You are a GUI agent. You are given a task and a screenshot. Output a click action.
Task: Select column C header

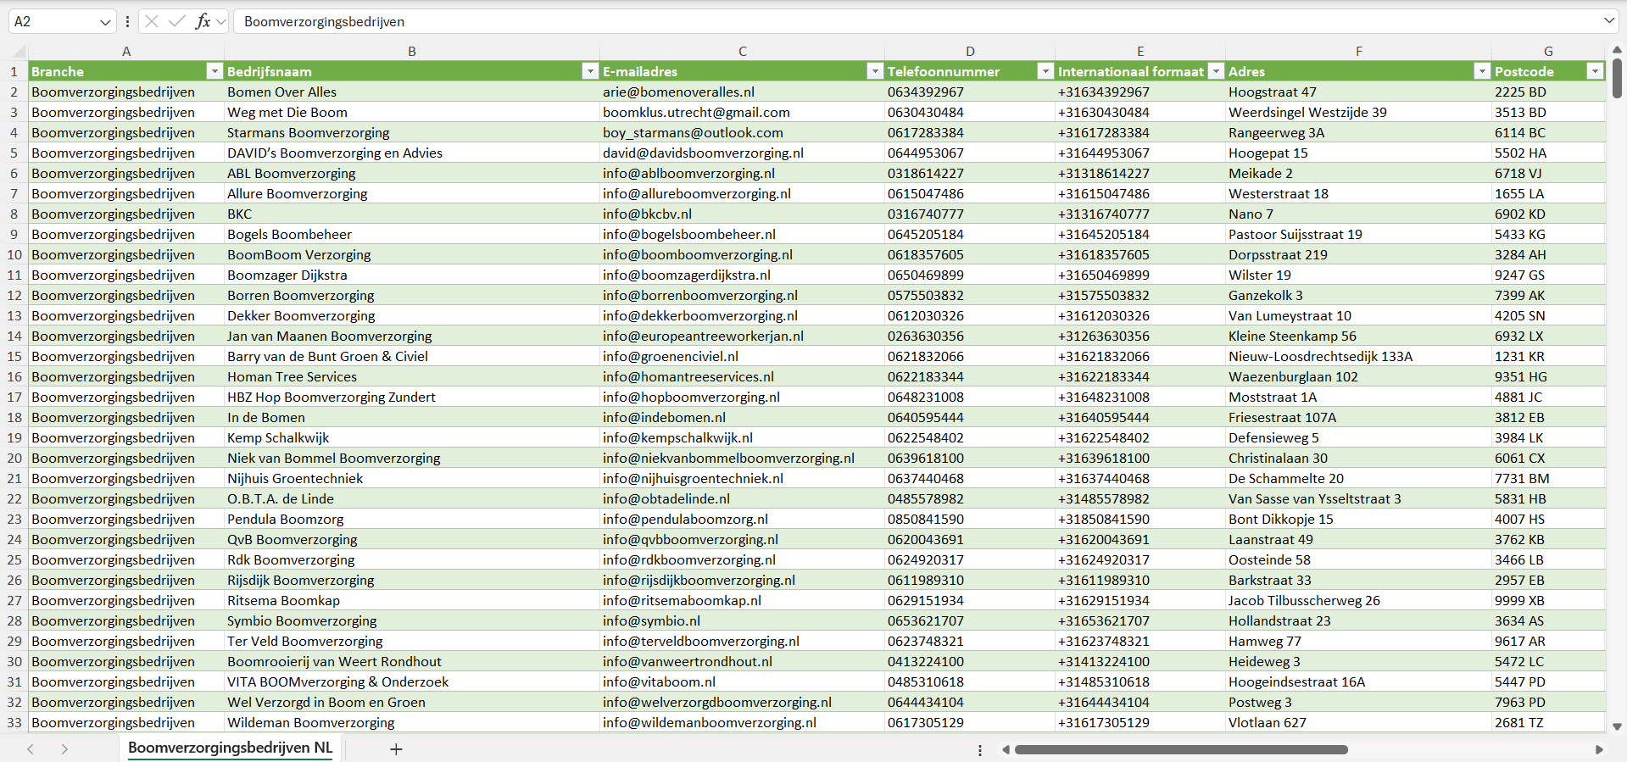(x=742, y=52)
